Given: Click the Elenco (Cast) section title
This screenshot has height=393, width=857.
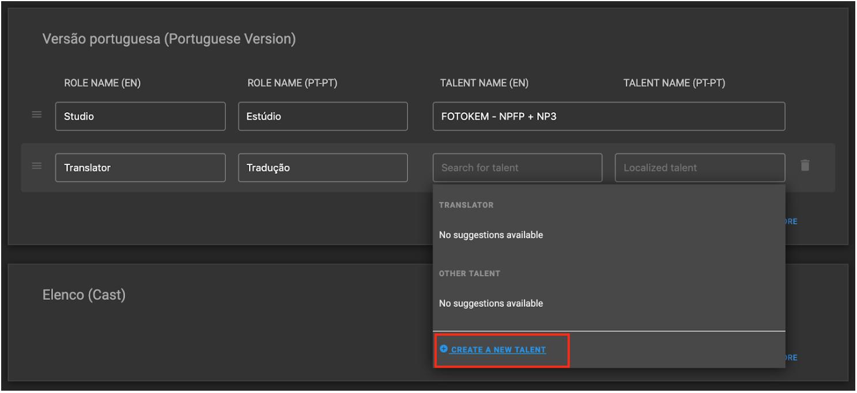Looking at the screenshot, I should click(x=84, y=295).
